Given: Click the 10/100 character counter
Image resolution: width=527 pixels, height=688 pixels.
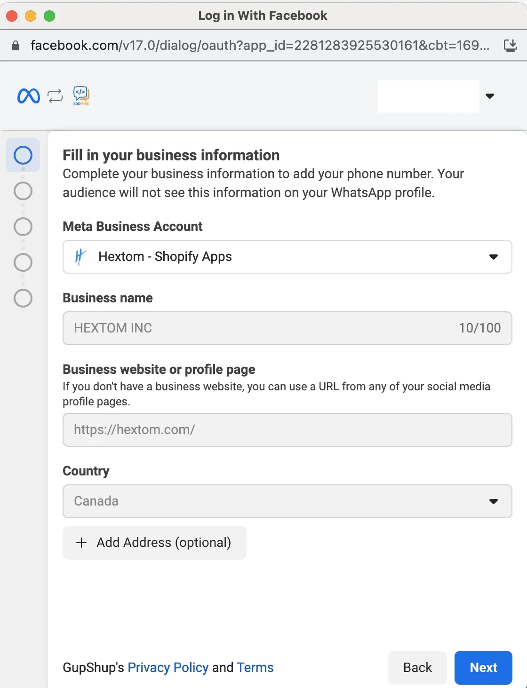Looking at the screenshot, I should [479, 328].
